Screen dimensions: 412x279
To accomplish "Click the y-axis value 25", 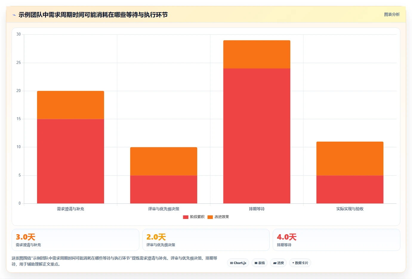I will pyautogui.click(x=18, y=63).
